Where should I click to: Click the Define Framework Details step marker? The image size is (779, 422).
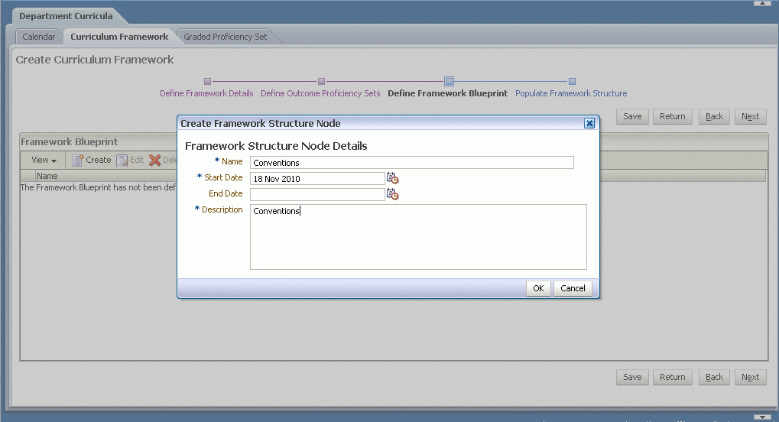click(x=208, y=81)
